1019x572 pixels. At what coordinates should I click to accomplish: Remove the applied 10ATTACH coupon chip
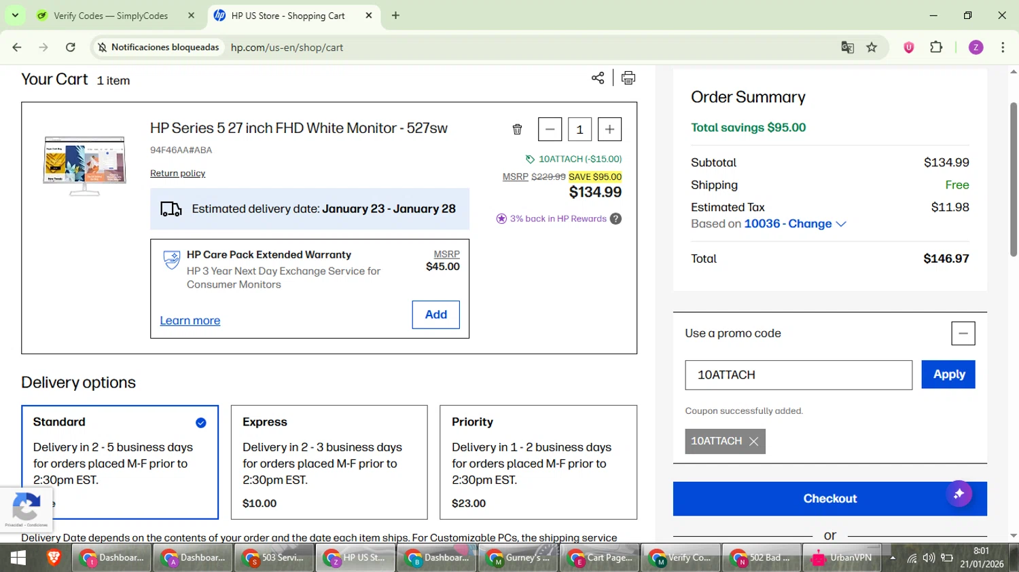point(753,441)
